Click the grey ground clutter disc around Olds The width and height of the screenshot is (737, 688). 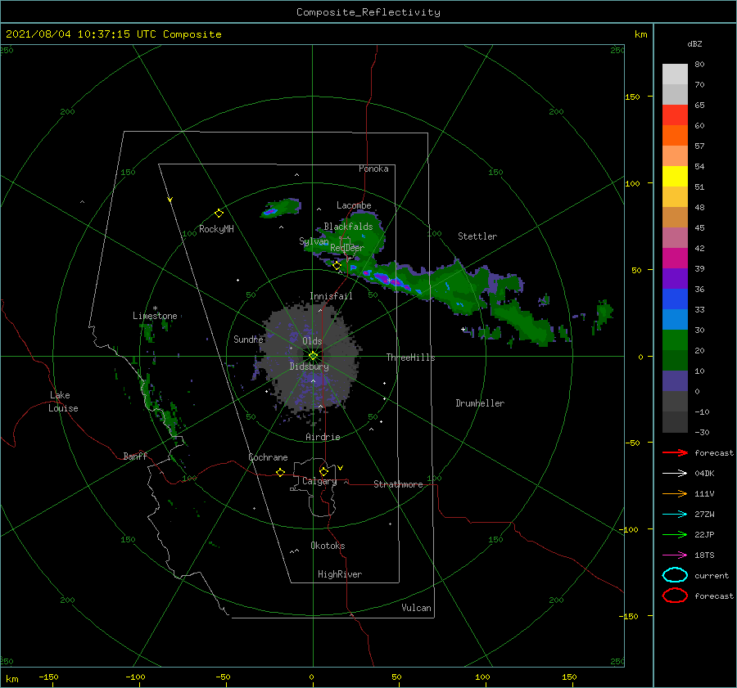309,357
